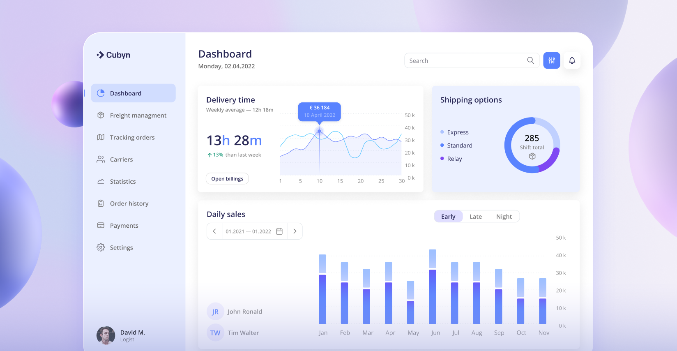Click the Freight management box icon
The image size is (677, 351).
point(101,115)
